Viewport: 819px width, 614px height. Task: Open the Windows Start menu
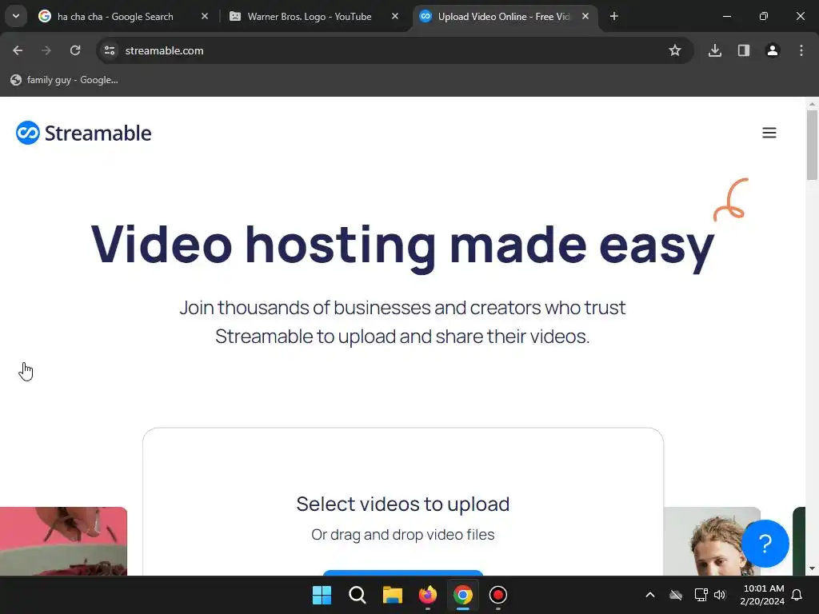point(322,595)
